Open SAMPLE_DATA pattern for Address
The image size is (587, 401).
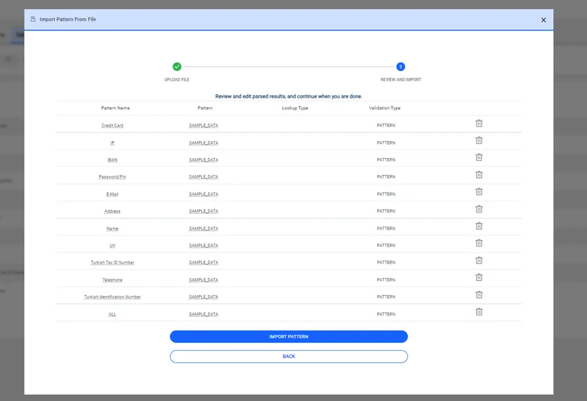point(203,211)
